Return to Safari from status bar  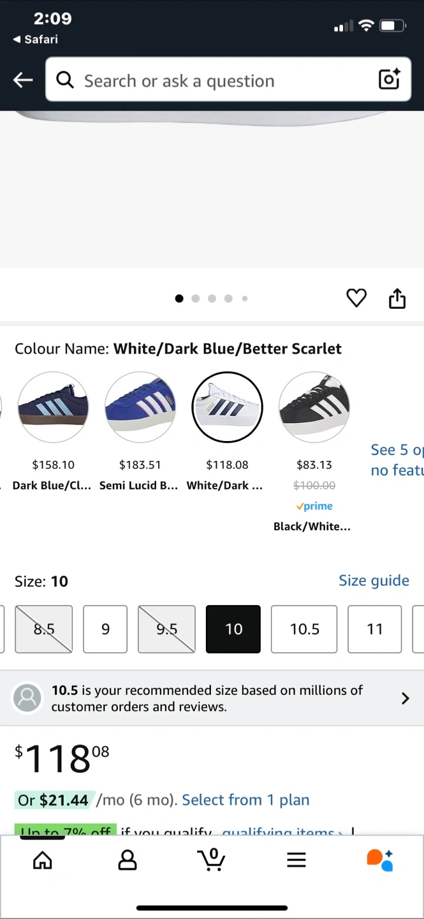pyautogui.click(x=36, y=40)
